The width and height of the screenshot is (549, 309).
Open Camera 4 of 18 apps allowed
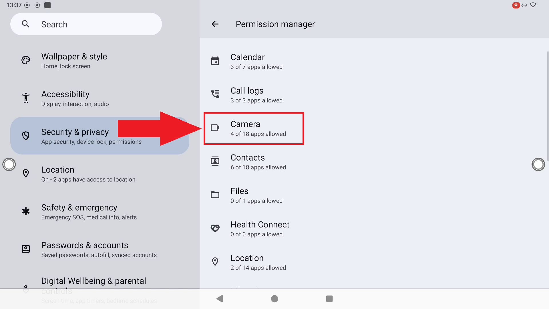point(258,128)
